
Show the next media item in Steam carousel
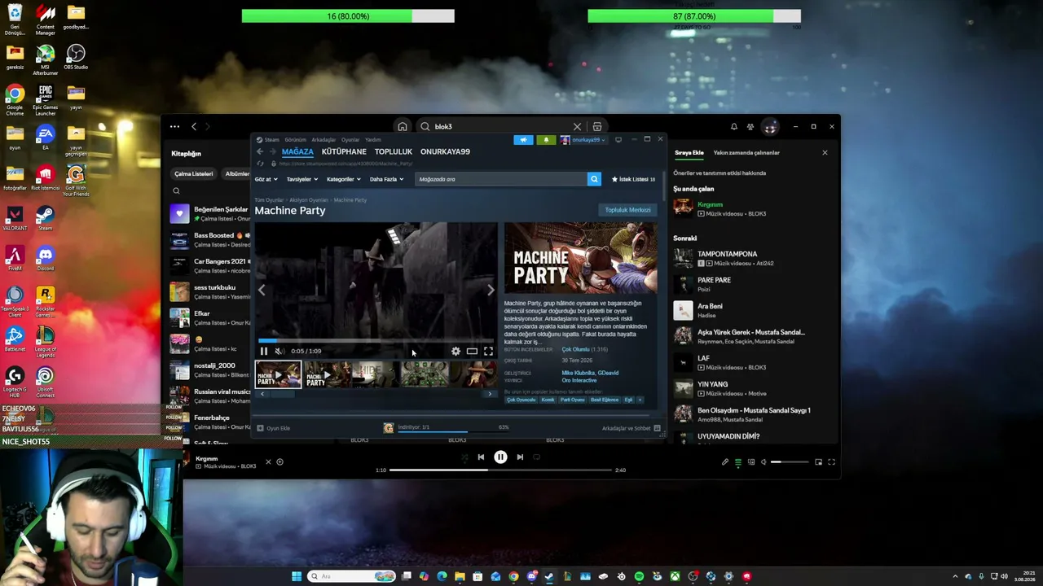(491, 290)
